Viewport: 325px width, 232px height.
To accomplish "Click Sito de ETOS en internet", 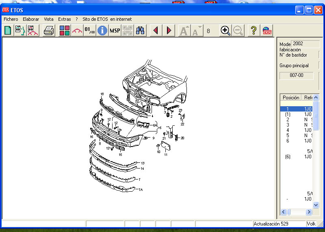I will [107, 19].
